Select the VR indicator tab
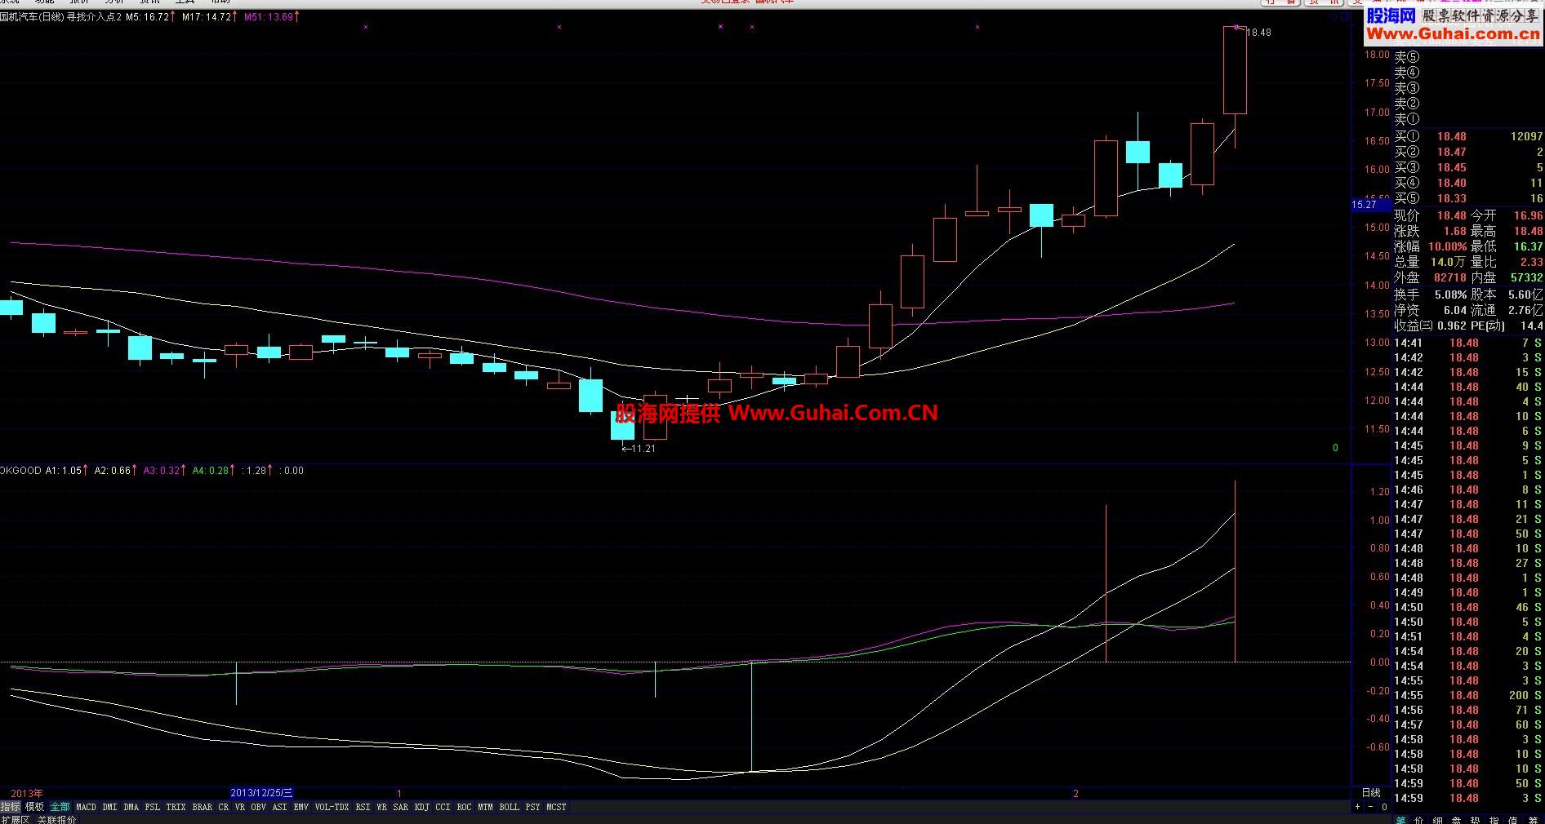The width and height of the screenshot is (1545, 824). (x=239, y=807)
